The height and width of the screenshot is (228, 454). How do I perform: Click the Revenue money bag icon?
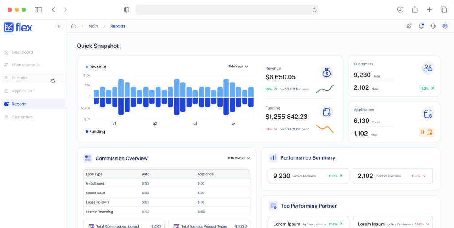pyautogui.click(x=326, y=73)
